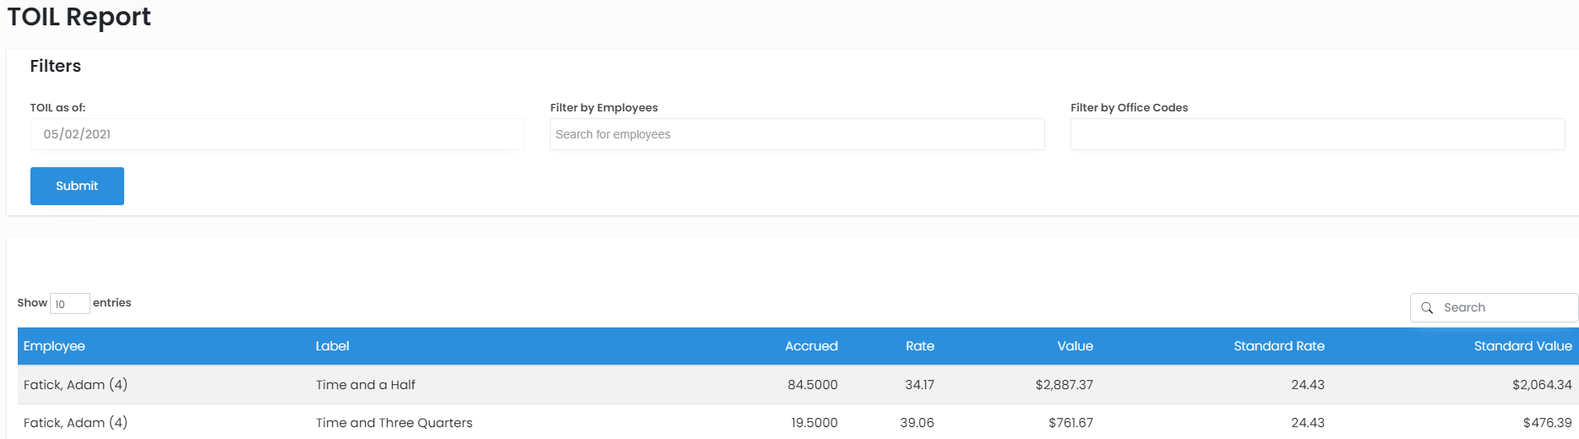The width and height of the screenshot is (1579, 439).
Task: Change the show entries count box
Action: tap(69, 304)
